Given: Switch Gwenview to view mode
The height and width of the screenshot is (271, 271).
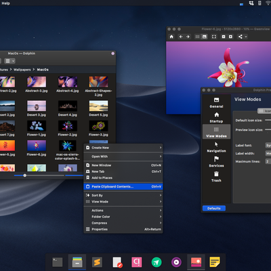Looking at the screenshot, I should click(x=205, y=37).
